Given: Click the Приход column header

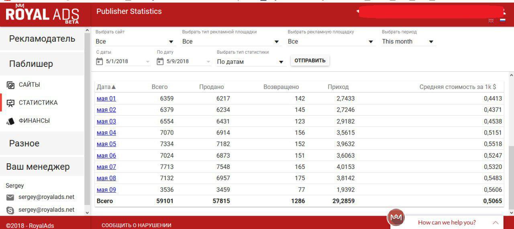Looking at the screenshot, I should 338,87.
